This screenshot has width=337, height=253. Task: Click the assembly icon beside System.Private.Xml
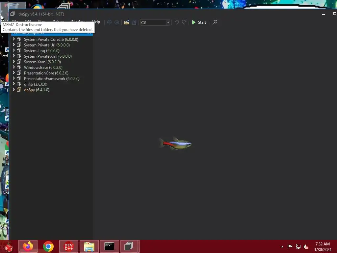tap(19, 56)
